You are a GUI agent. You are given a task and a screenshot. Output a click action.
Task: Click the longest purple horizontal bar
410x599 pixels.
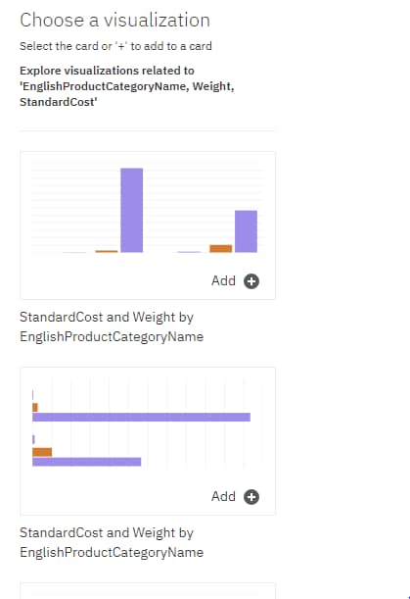click(x=142, y=418)
